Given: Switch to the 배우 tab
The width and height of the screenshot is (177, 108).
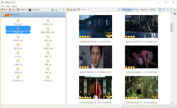Looking at the screenshot, I should coord(12,10).
